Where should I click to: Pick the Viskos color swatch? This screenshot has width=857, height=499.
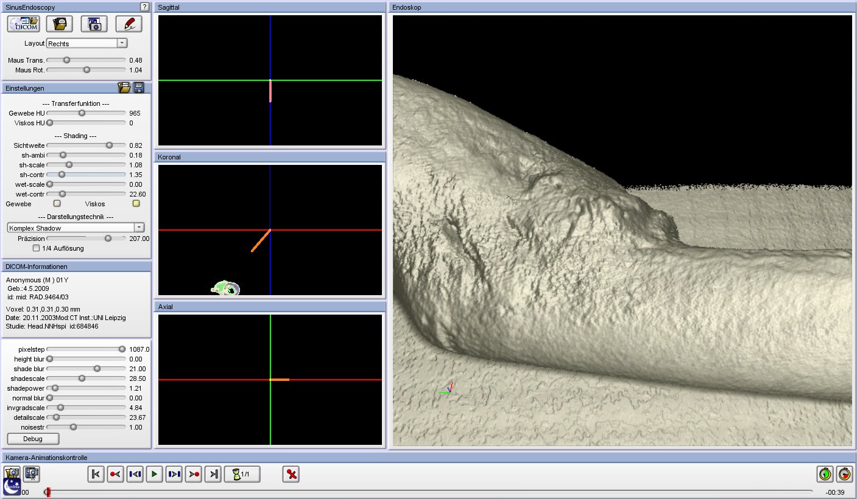[x=136, y=204]
